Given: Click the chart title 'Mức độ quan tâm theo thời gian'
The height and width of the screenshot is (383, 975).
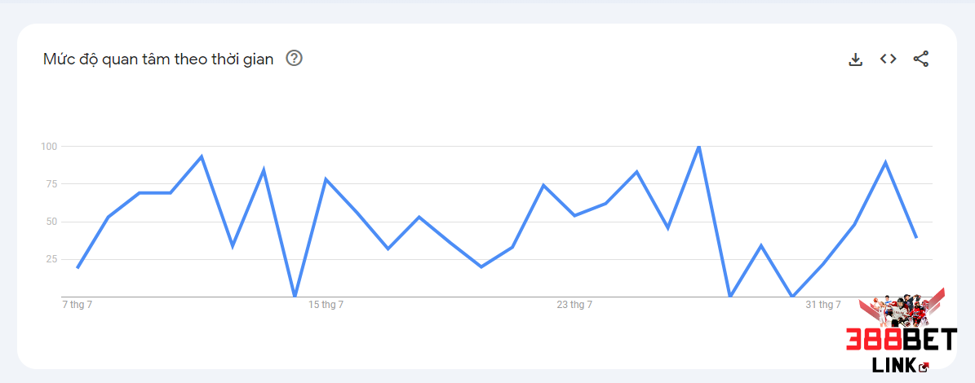Looking at the screenshot, I should pyautogui.click(x=158, y=59).
